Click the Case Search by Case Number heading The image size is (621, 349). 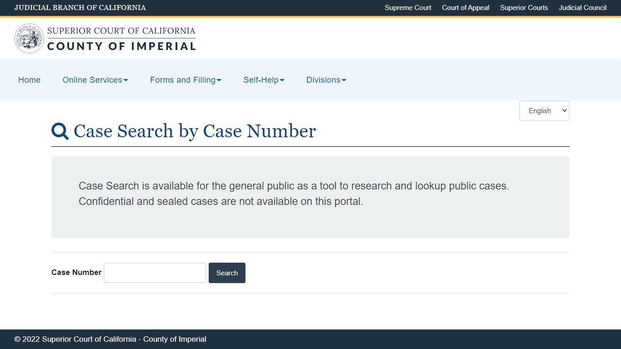pos(195,131)
